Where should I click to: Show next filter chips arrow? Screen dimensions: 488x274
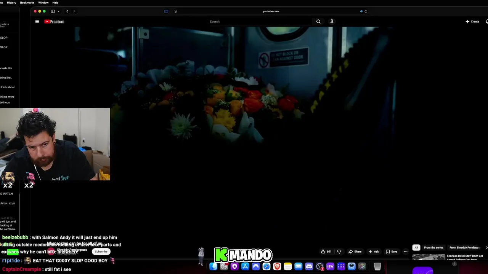(x=486, y=248)
